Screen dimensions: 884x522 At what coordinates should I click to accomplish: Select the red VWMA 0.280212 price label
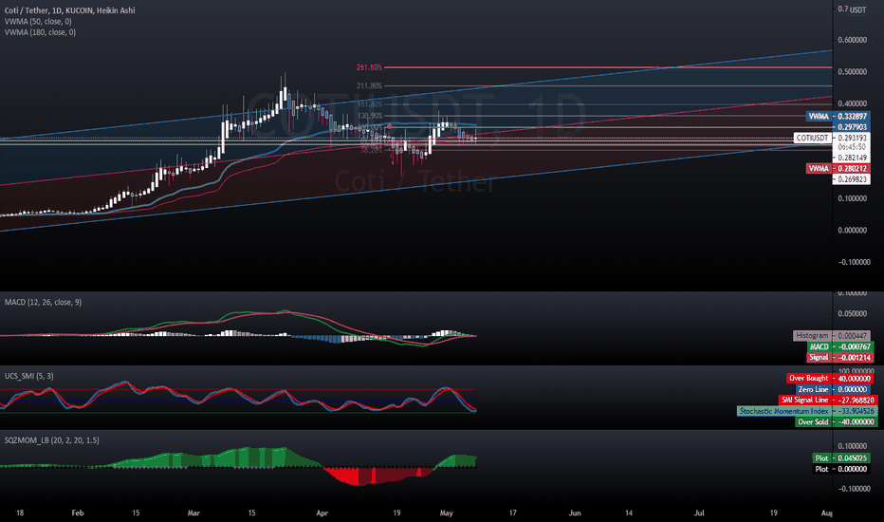838,168
